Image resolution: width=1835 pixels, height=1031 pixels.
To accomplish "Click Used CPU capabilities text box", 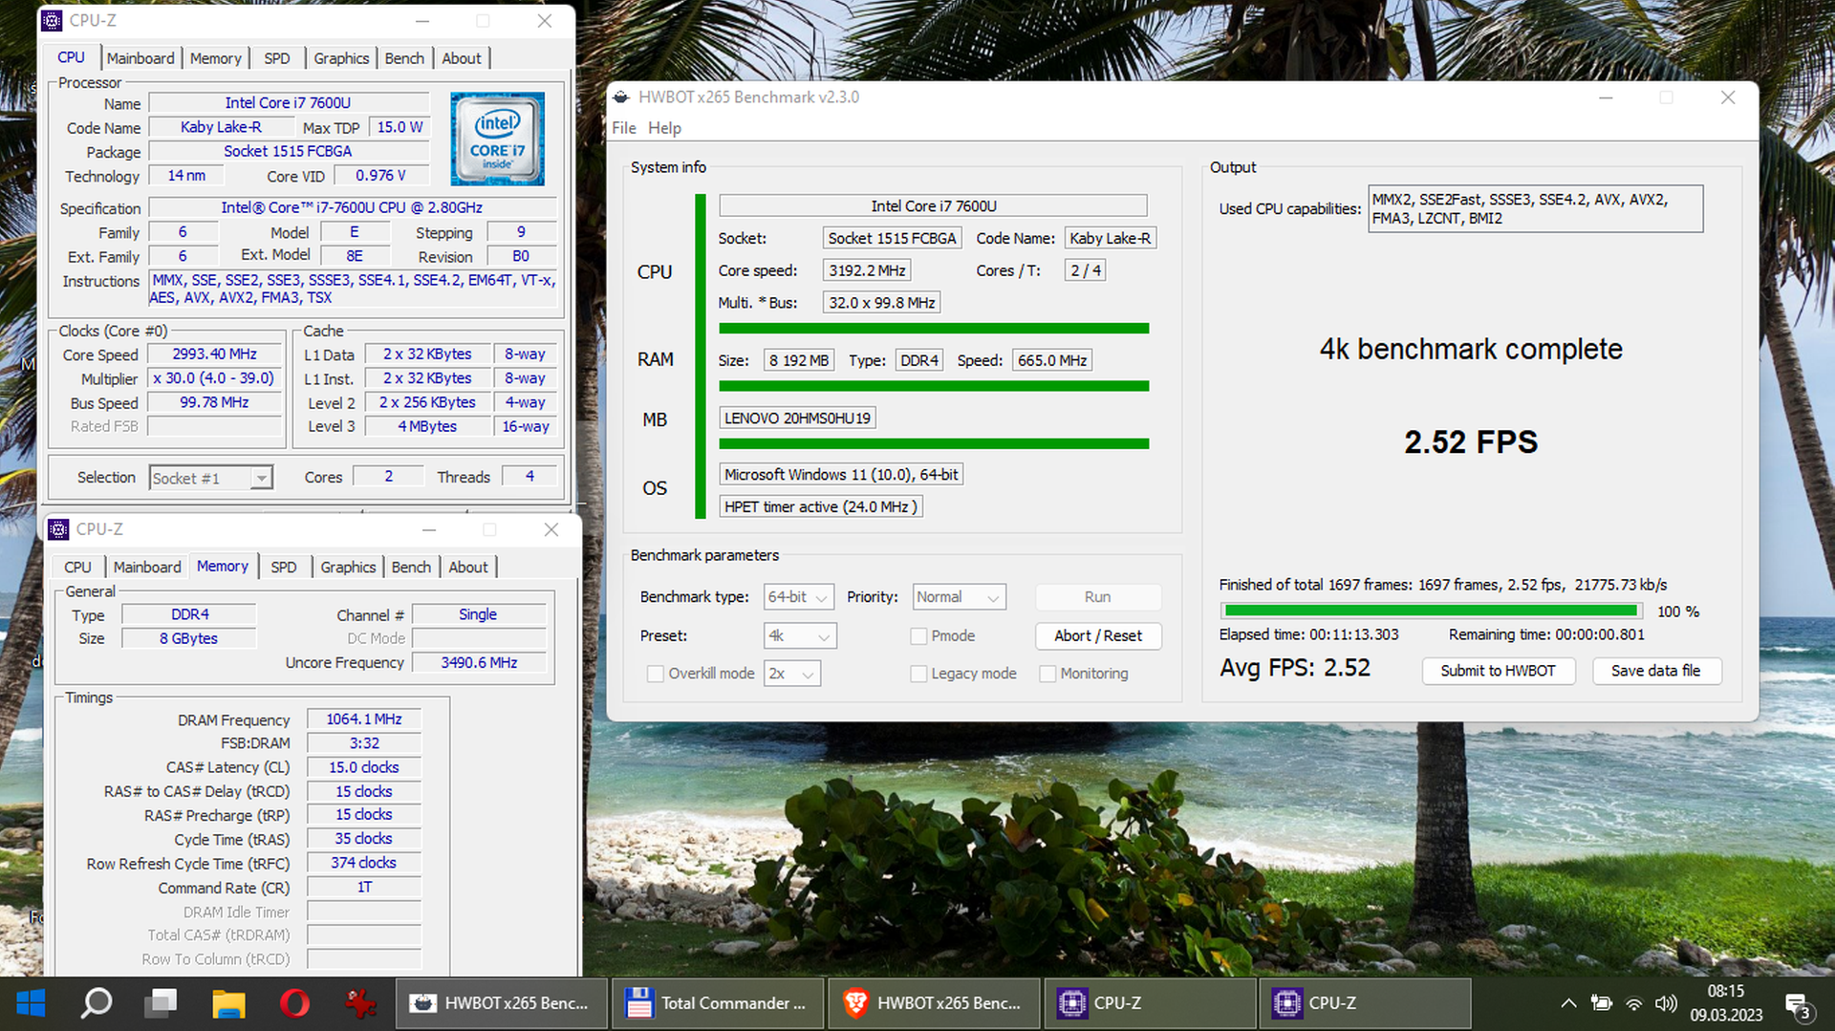I will (1535, 209).
